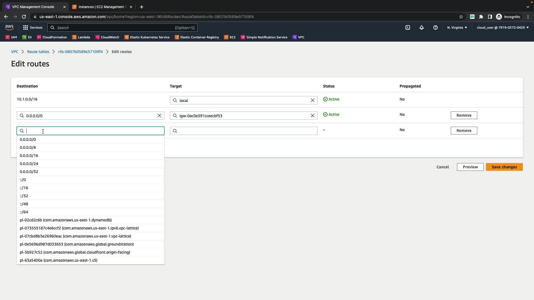
Task: Click the AWS logo home icon
Action: click(9, 27)
